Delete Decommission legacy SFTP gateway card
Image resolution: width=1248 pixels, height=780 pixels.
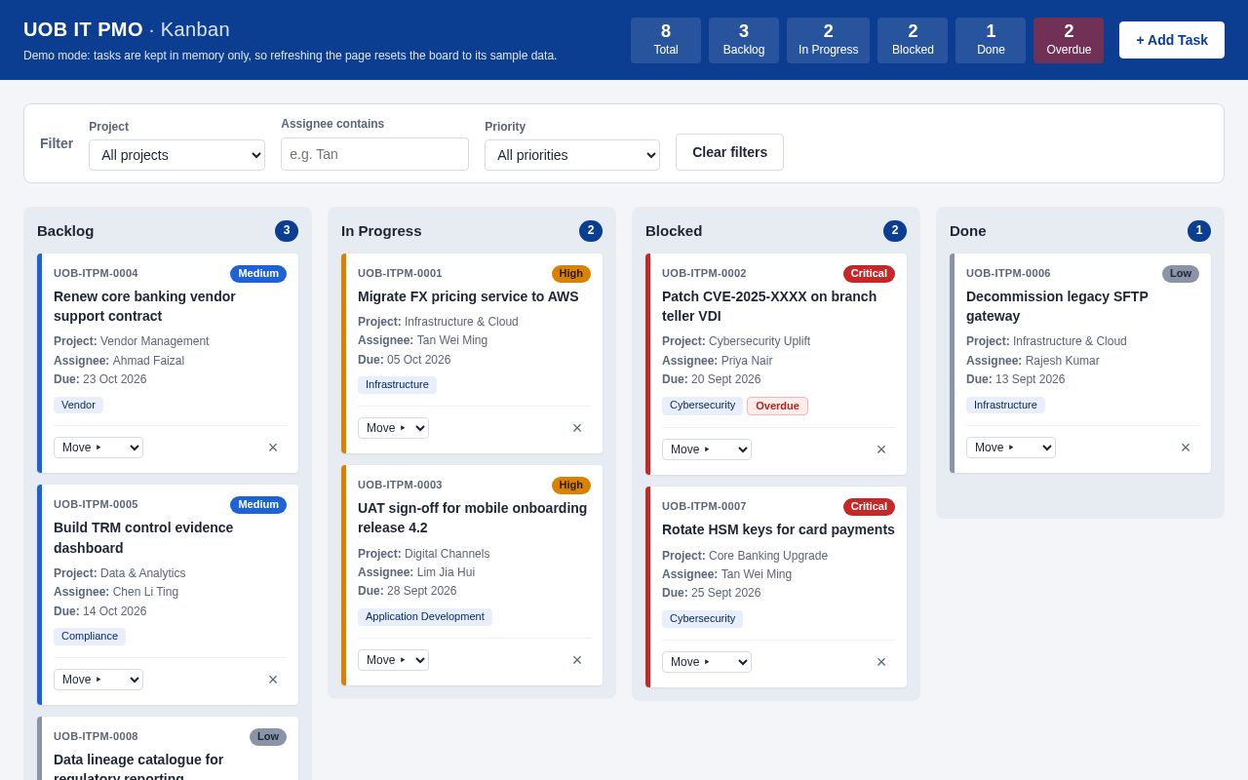pyautogui.click(x=1186, y=448)
